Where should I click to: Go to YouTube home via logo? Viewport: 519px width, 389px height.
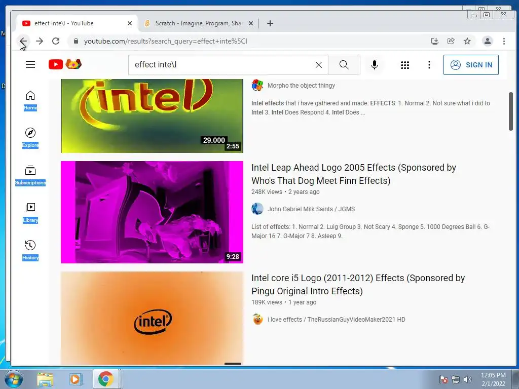65,64
